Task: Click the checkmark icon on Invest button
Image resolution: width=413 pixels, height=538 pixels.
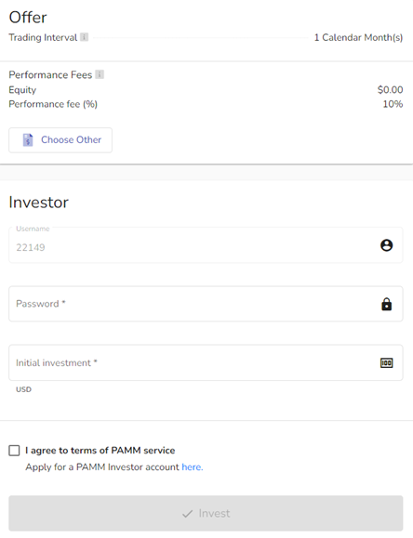Action: coord(187,514)
